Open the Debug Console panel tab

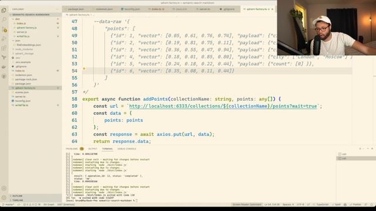(x=127, y=149)
